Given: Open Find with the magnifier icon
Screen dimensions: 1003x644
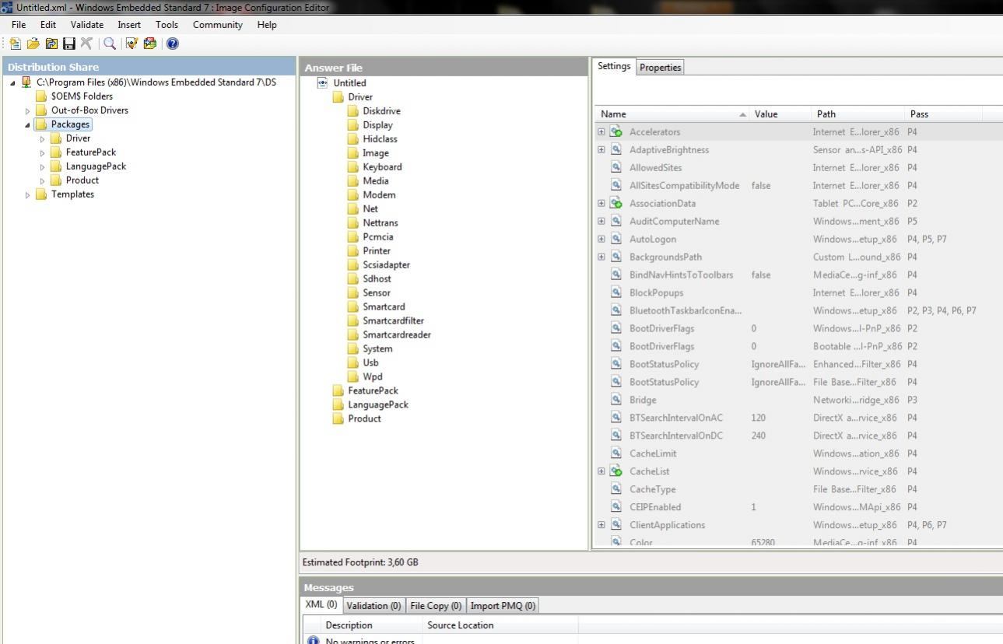Looking at the screenshot, I should tap(110, 44).
